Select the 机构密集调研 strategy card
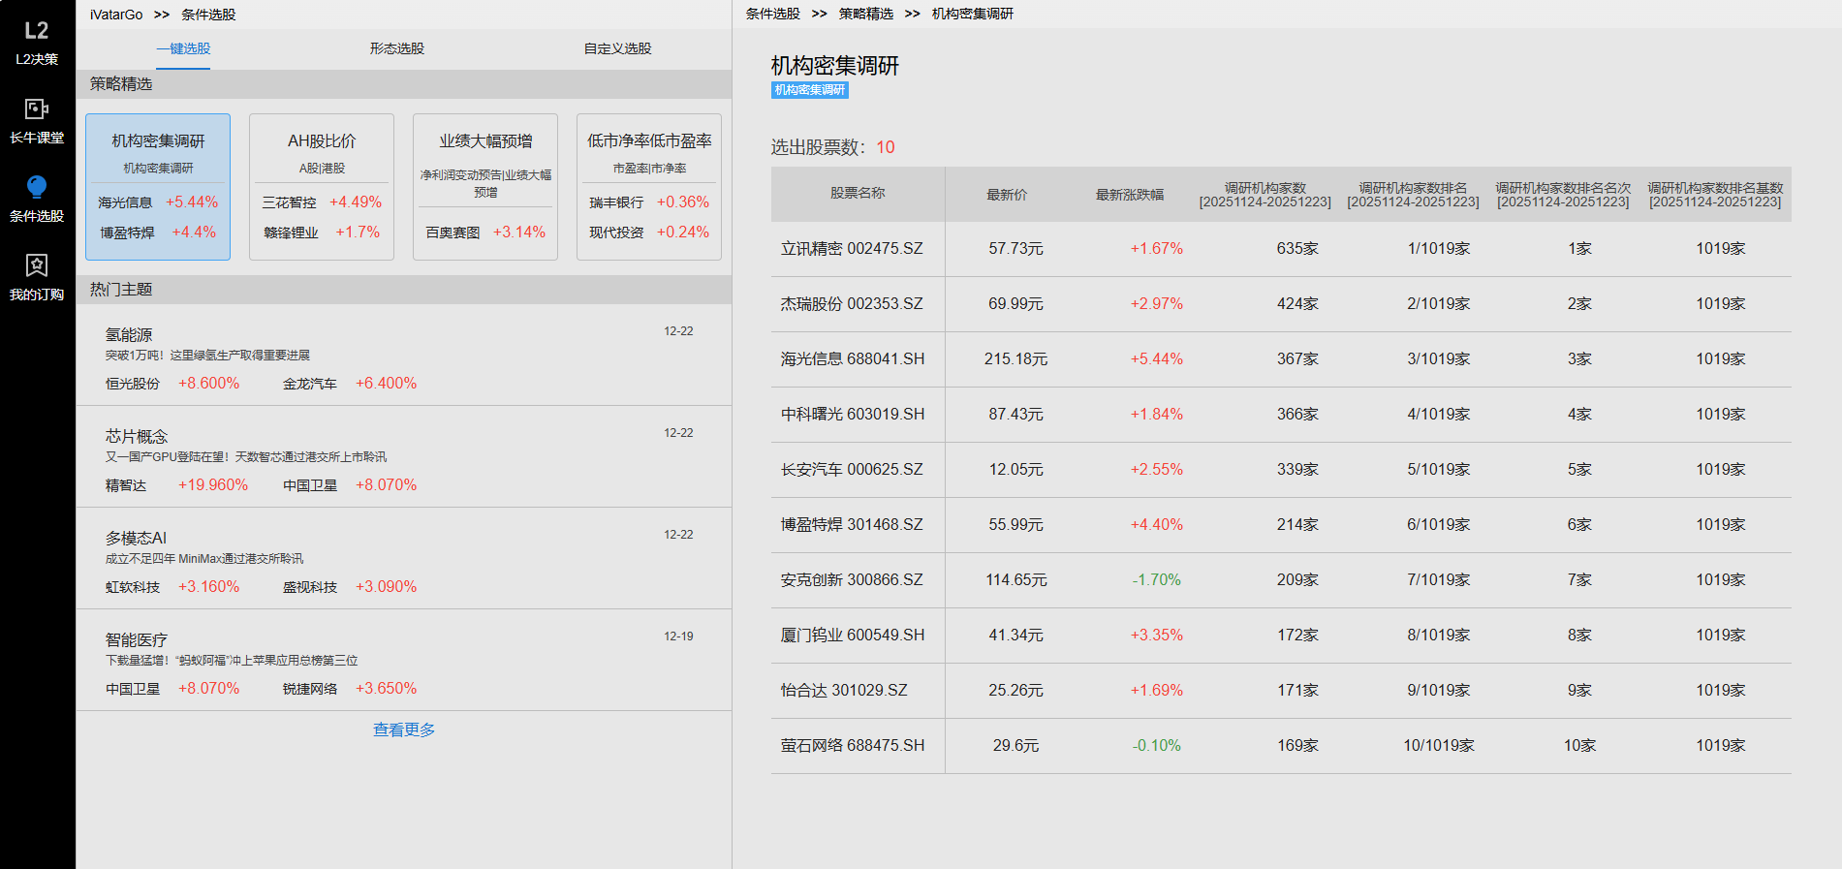1842x869 pixels. pos(158,186)
